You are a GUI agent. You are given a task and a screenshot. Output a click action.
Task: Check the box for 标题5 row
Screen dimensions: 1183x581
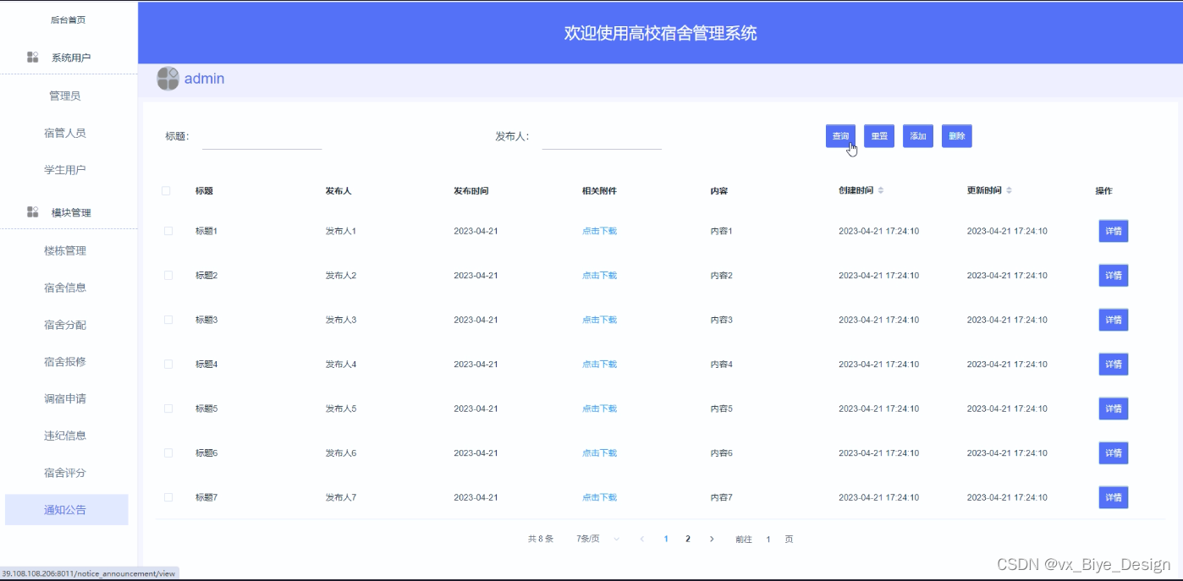point(168,408)
